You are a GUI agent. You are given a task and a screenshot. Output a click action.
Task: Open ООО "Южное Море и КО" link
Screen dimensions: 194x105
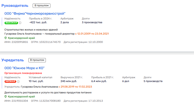(x=25, y=68)
